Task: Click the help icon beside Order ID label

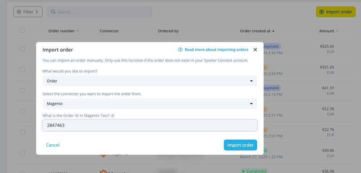Action: pyautogui.click(x=113, y=116)
